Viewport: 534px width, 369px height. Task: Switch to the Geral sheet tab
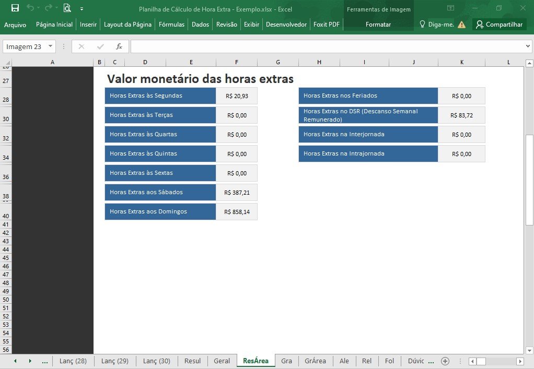222,361
